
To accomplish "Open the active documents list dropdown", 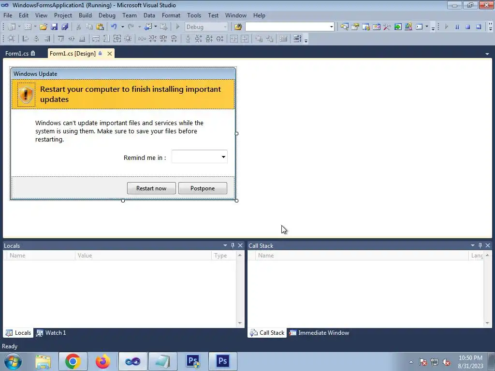I will [x=487, y=54].
